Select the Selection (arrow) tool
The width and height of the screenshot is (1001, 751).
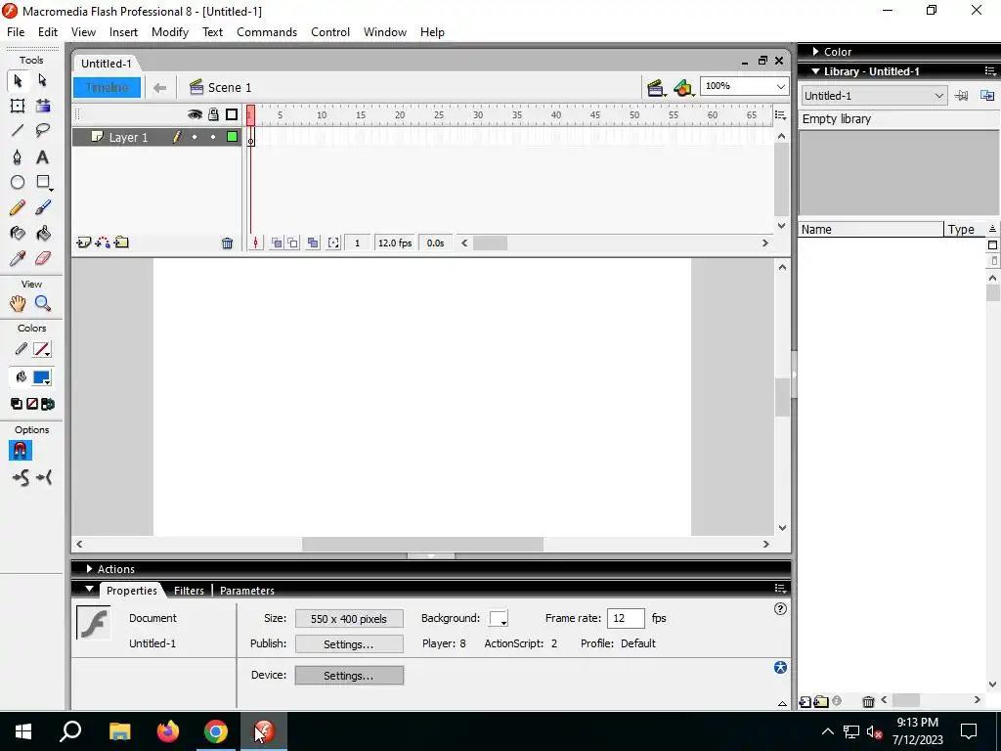point(18,80)
